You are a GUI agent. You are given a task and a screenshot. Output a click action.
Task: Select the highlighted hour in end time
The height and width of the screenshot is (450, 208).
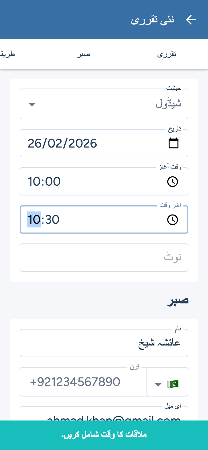pos(34,220)
